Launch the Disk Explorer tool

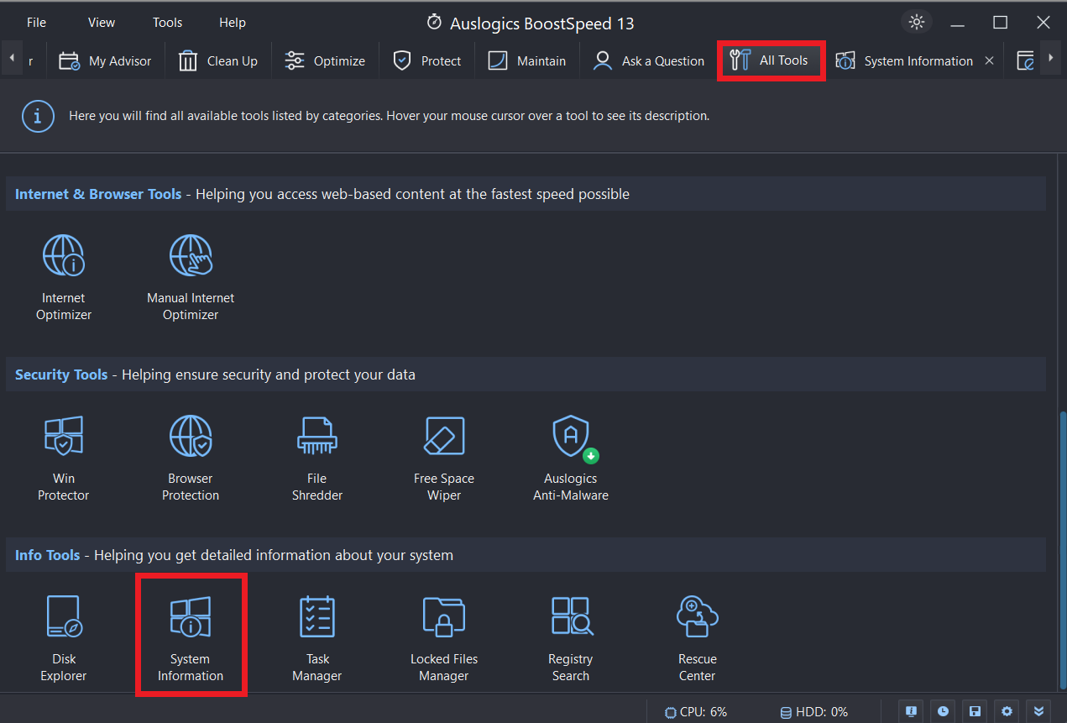[x=64, y=639]
